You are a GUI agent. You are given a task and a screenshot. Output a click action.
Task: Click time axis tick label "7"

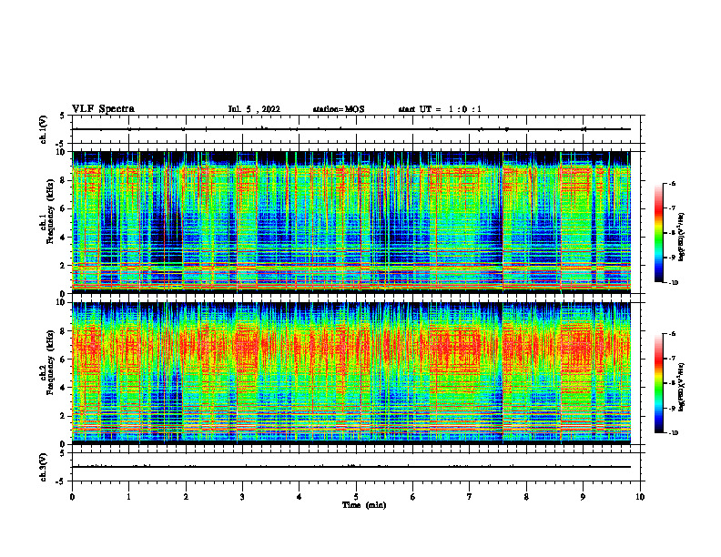click(470, 497)
